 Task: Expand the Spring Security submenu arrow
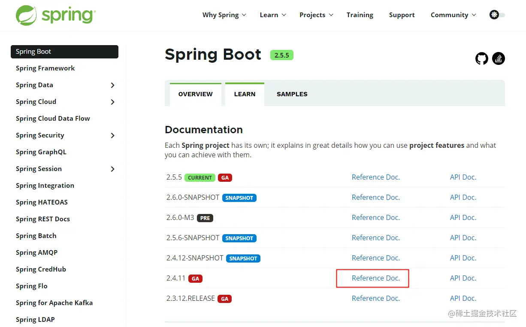tap(112, 135)
